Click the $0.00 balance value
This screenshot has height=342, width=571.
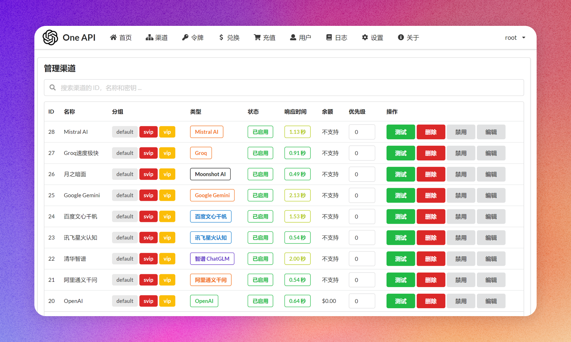click(x=329, y=301)
